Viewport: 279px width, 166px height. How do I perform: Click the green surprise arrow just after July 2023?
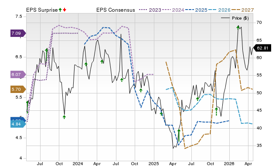47,55
